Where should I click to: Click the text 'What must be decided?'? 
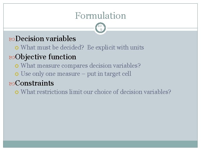click(52, 48)
